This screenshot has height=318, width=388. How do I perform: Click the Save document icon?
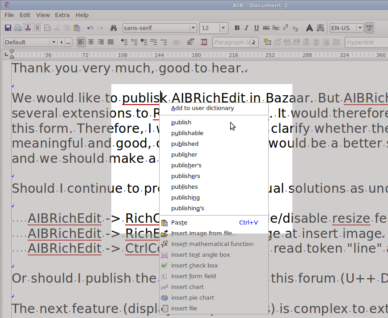coord(8,28)
